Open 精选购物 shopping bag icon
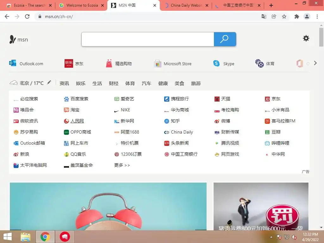Screen dimensions: 324x243 109,63
